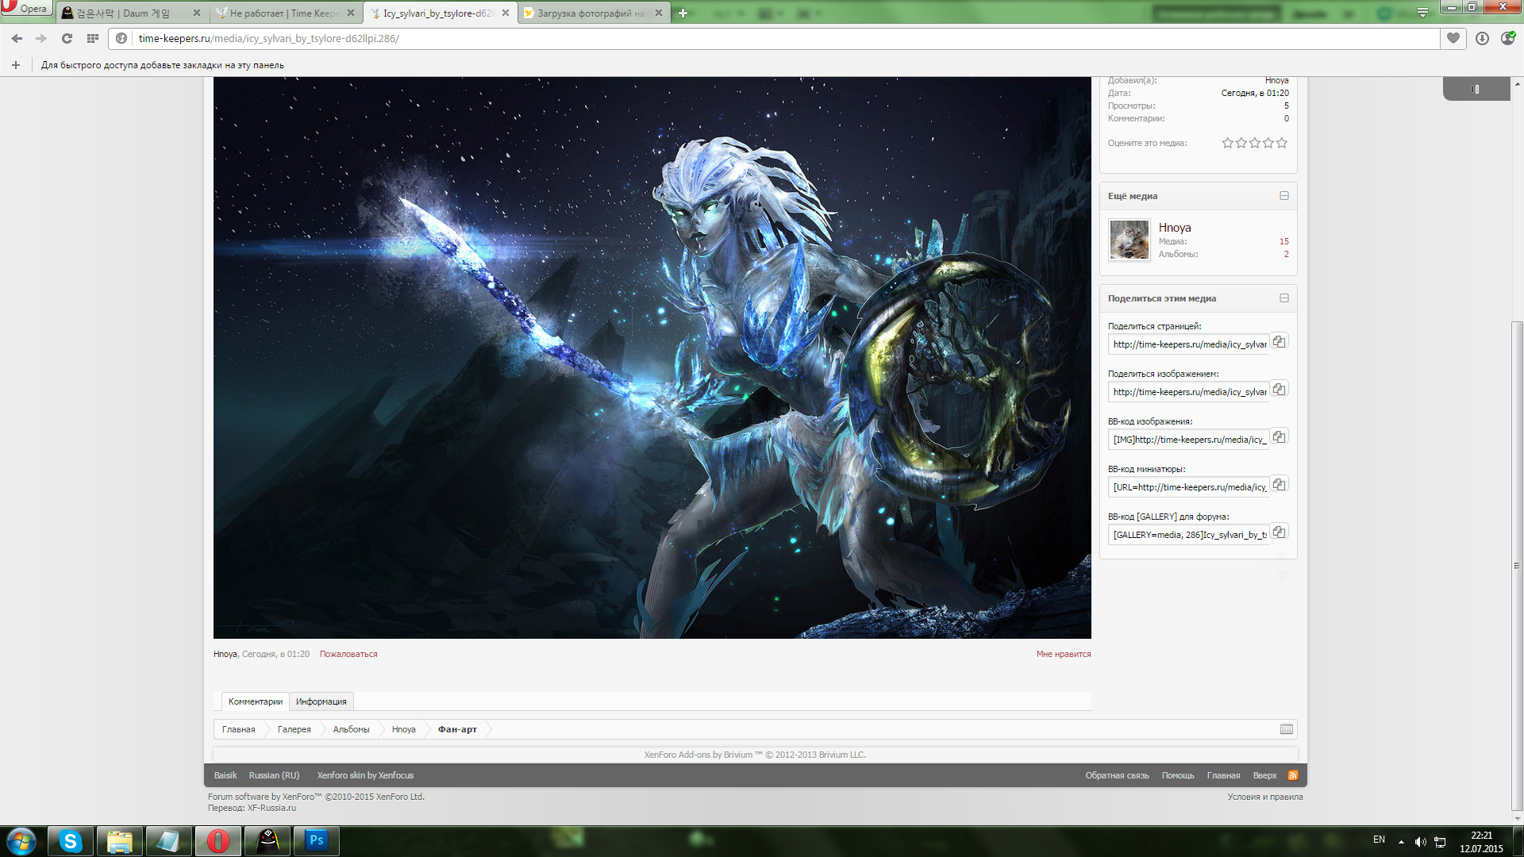The height and width of the screenshot is (857, 1524).
Task: Open the Opera main menu
Action: coord(25,8)
